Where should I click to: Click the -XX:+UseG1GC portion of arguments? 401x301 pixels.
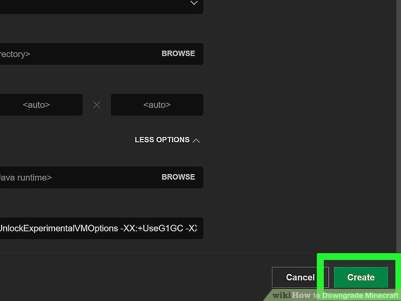click(x=152, y=228)
